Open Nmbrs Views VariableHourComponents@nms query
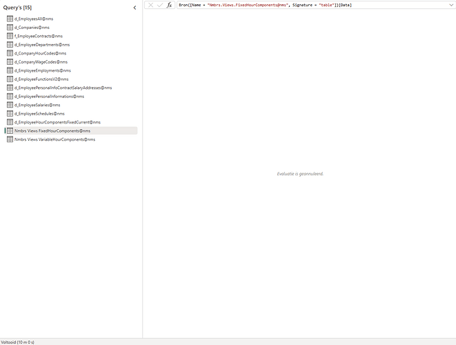 pos(54,139)
